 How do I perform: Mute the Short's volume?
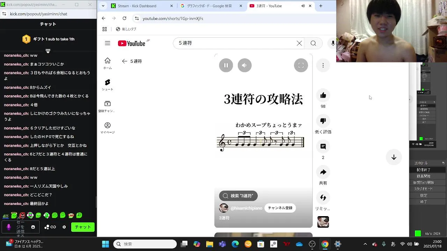[x=244, y=65]
